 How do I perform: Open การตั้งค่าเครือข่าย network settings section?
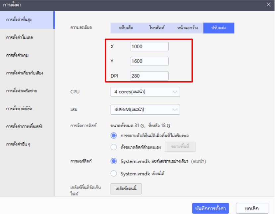click(27, 91)
